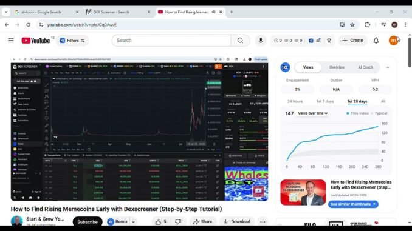Open the browser extensions puzzle icon
Screen dimensions: 412x231
tap(367, 25)
